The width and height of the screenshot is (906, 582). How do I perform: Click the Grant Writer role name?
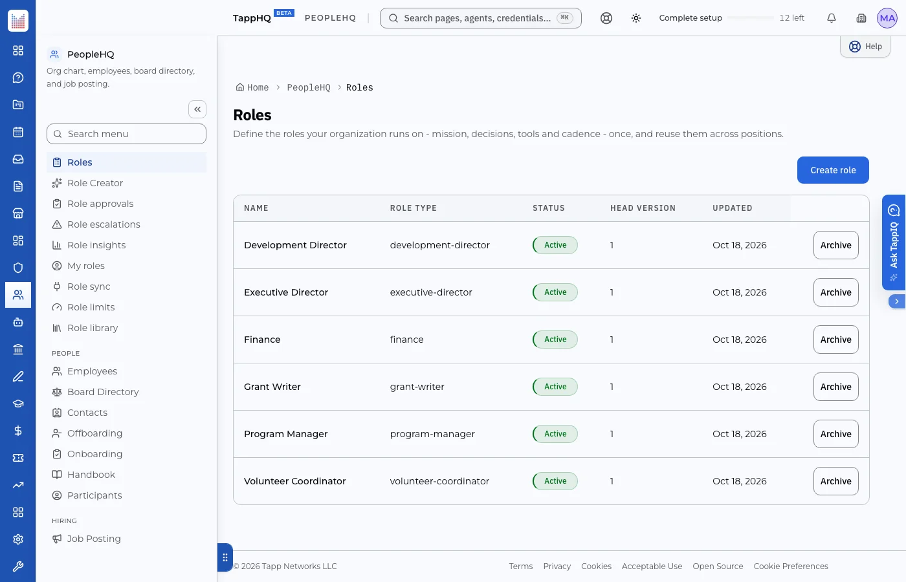272,387
